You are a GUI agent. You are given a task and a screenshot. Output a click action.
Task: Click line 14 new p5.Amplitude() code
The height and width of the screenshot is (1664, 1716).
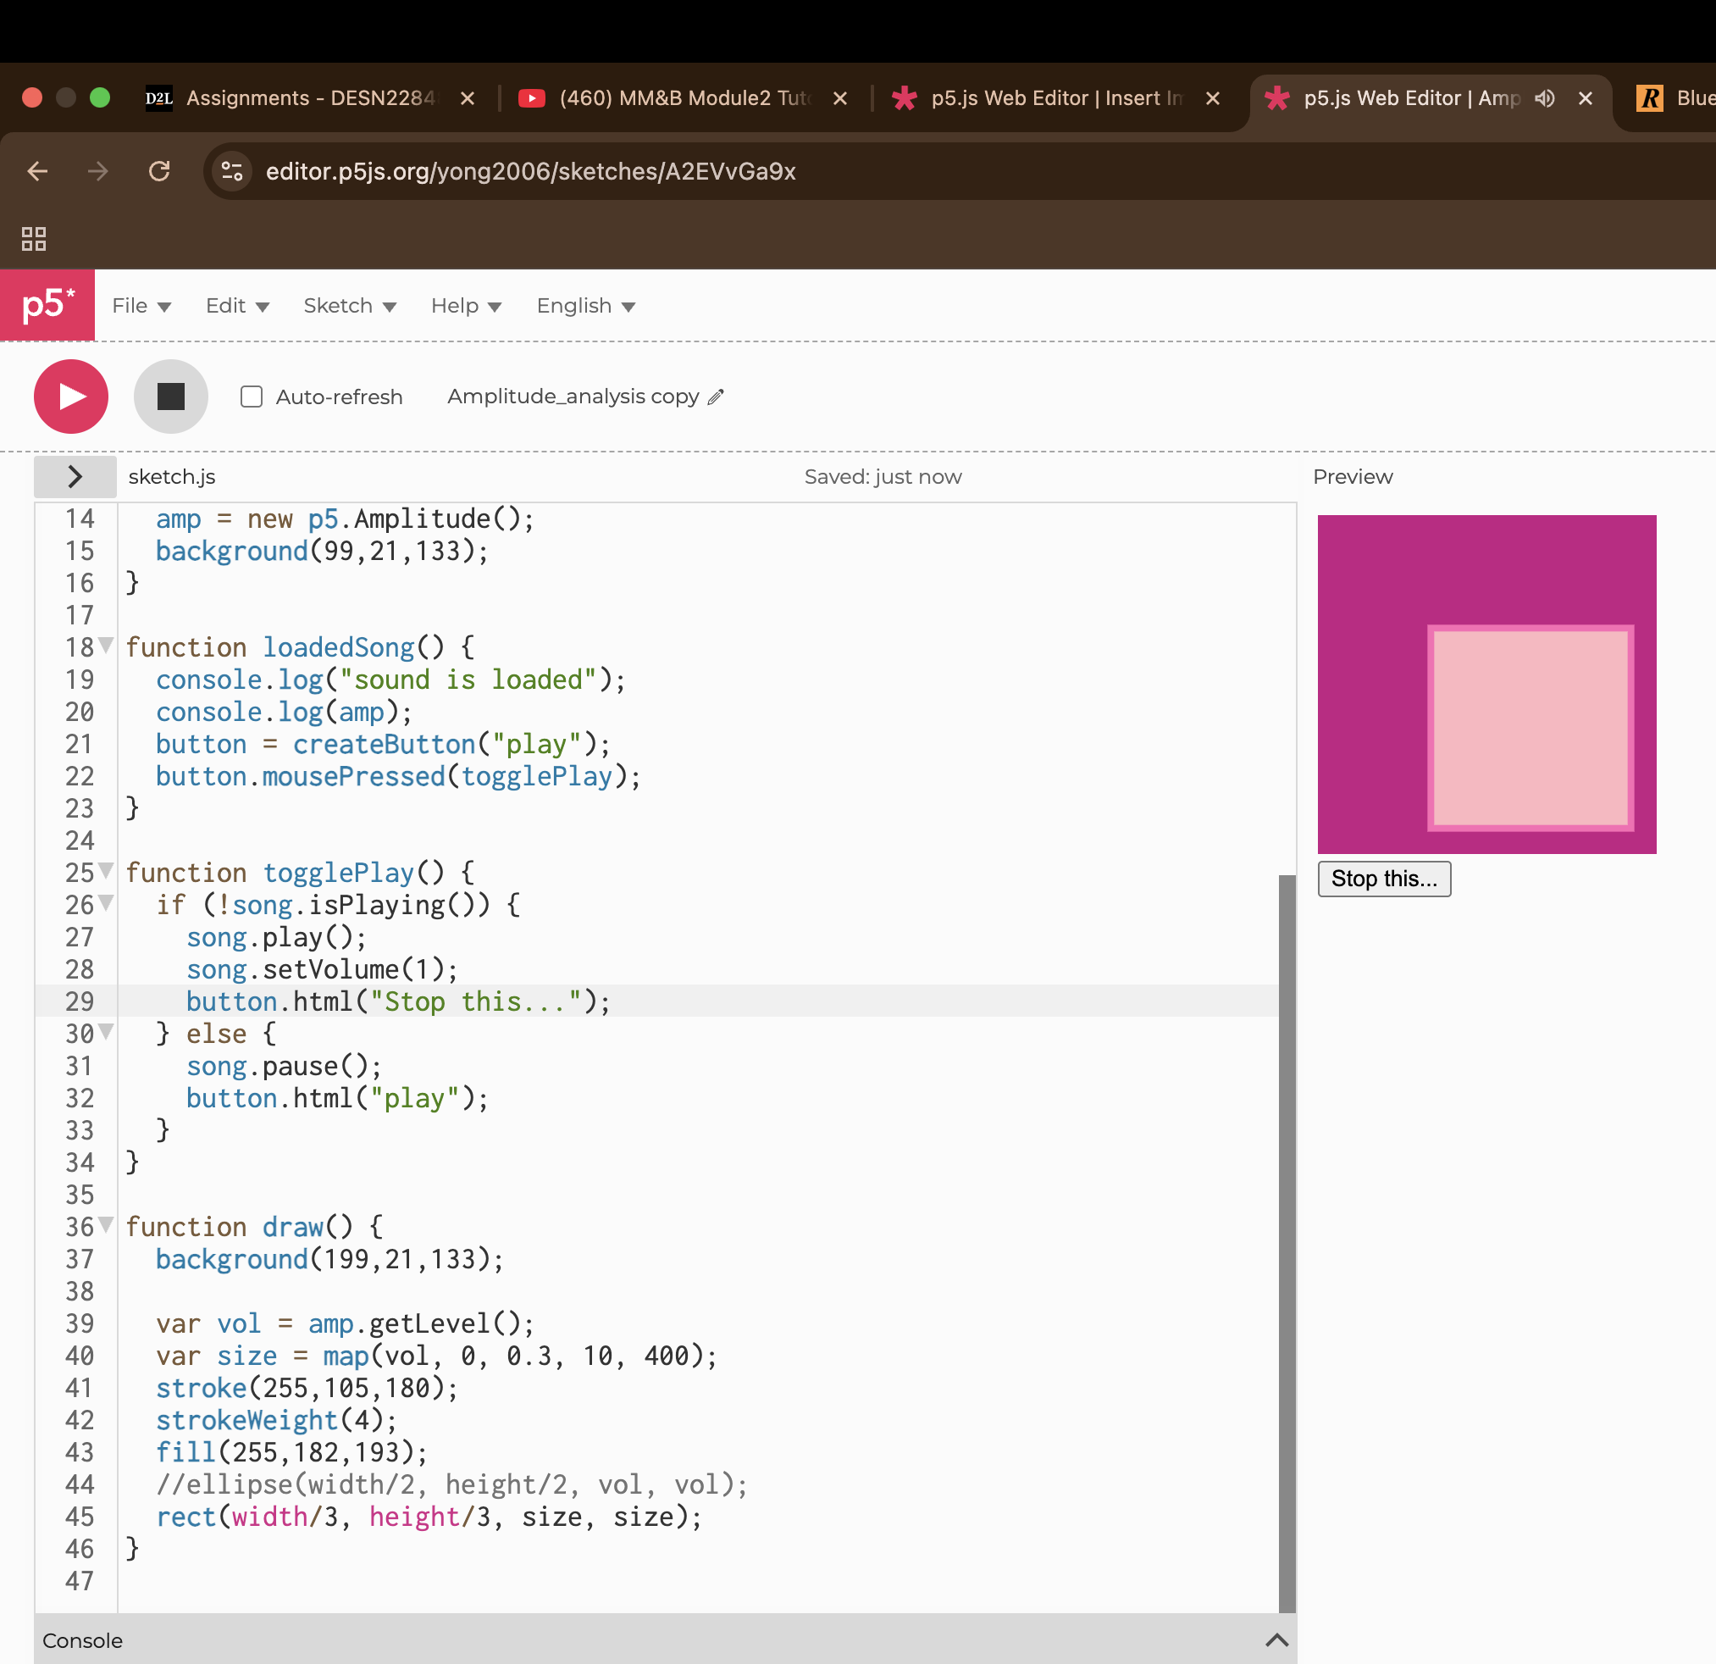(x=390, y=519)
